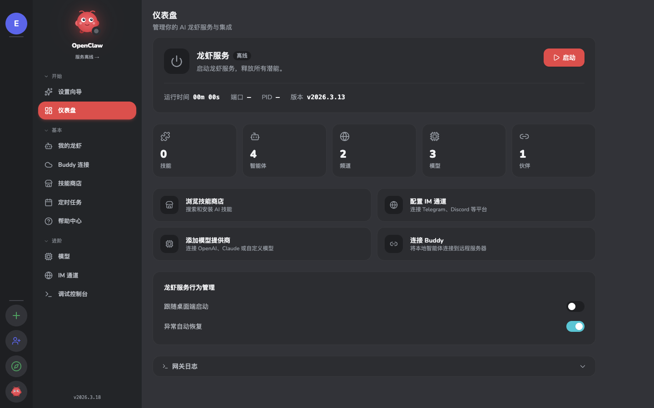Expand the 网关日志 gateway log section
Viewport: 654px width, 408px height.
(x=582, y=366)
